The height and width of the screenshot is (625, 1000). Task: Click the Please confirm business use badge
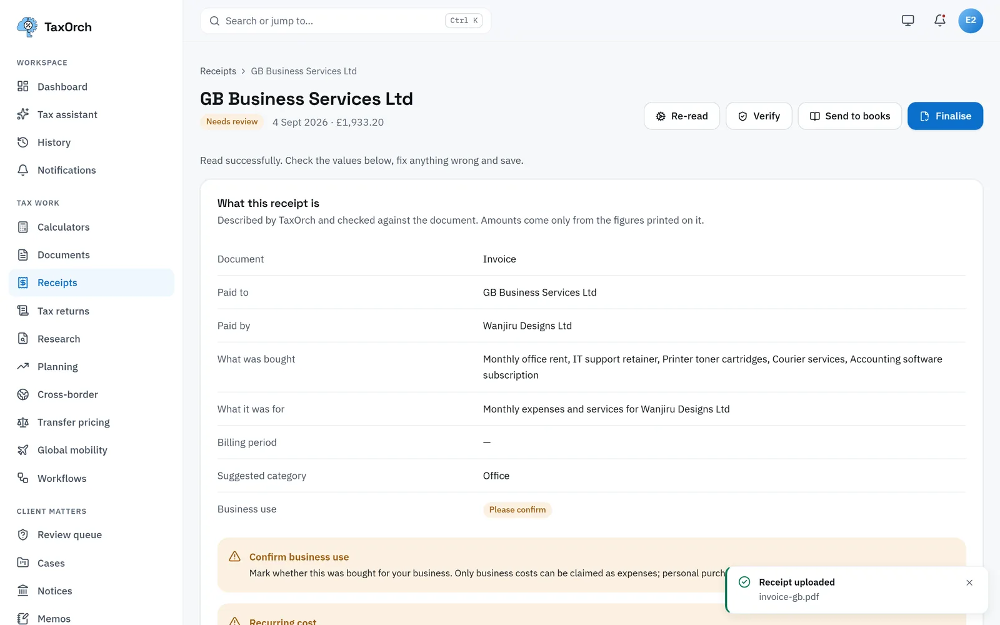(x=517, y=510)
